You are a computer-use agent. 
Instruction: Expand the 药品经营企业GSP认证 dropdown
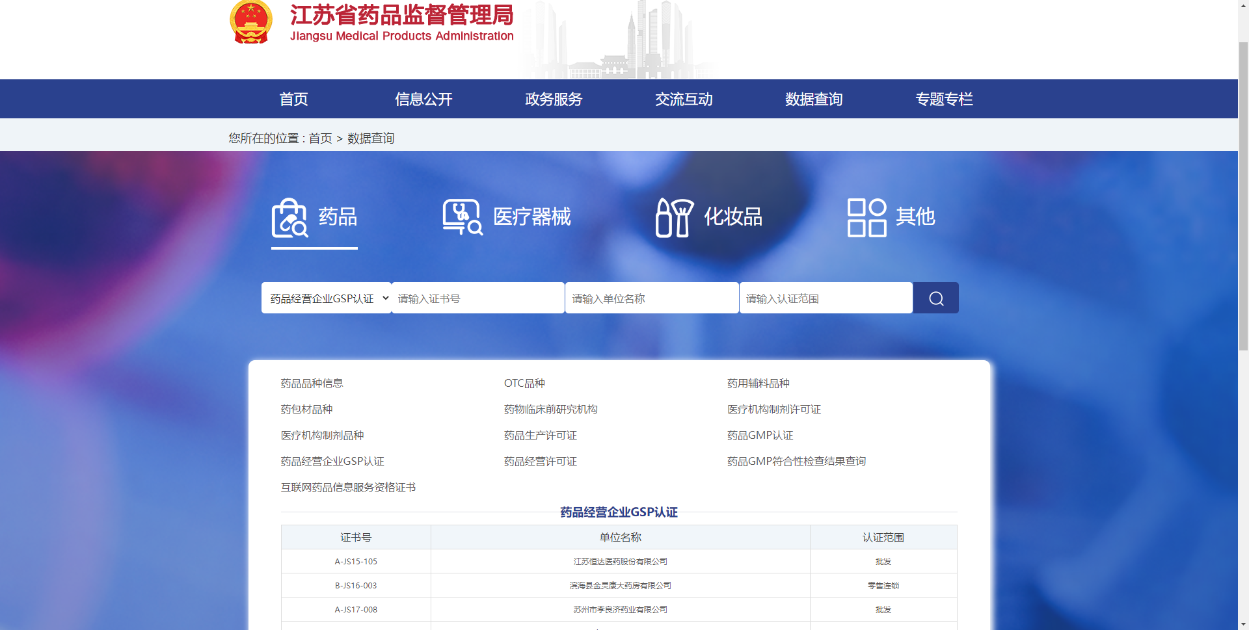click(x=327, y=298)
